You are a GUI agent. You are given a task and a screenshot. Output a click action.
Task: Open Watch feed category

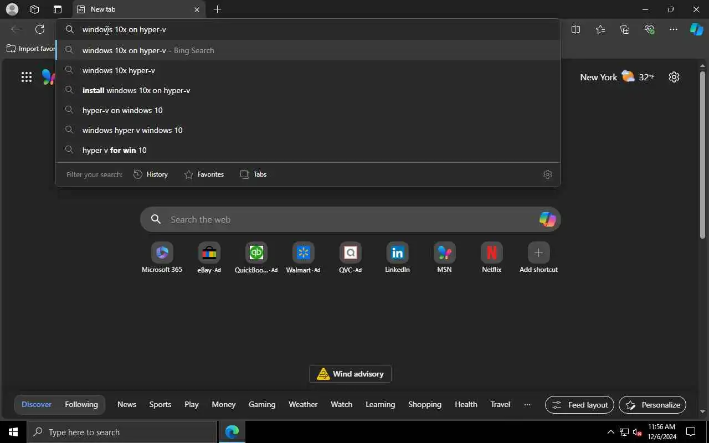coord(342,404)
